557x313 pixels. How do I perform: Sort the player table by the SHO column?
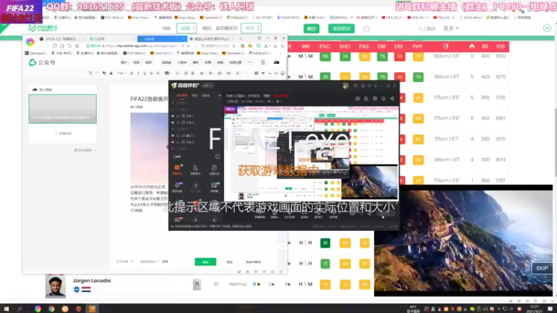pyautogui.click(x=345, y=47)
